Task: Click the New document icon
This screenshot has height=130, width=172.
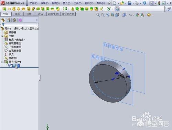Action: tap(115, 3)
